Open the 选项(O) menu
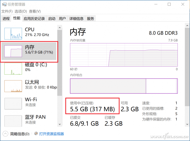Screen dimensions: 190x141 click(21, 11)
